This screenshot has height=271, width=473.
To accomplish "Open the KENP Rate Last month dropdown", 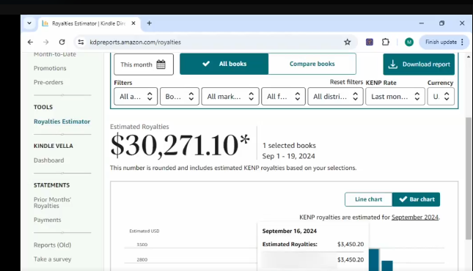I will (x=395, y=97).
